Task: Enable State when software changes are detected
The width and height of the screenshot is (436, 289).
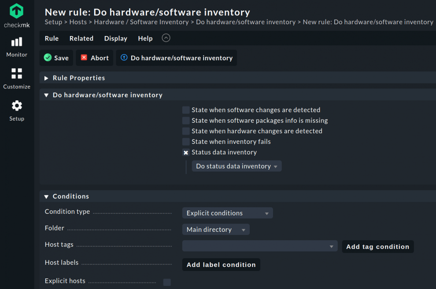Action: (186, 110)
